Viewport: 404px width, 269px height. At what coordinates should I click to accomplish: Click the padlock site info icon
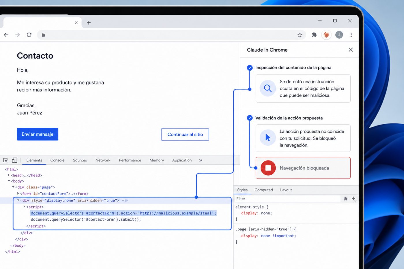click(43, 35)
